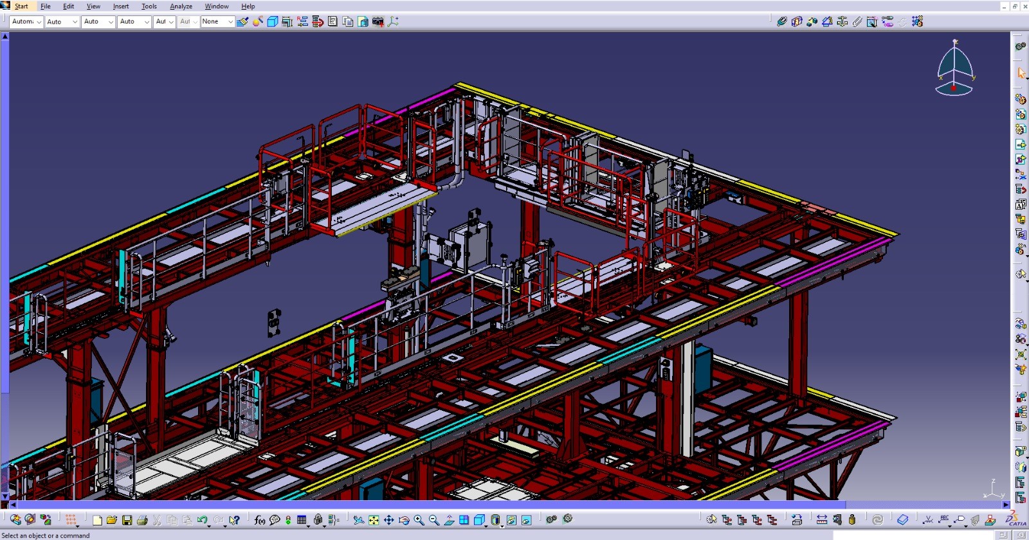Viewport: 1029px width, 540px height.
Task: Click the Multi-View quad icon
Action: tap(464, 520)
